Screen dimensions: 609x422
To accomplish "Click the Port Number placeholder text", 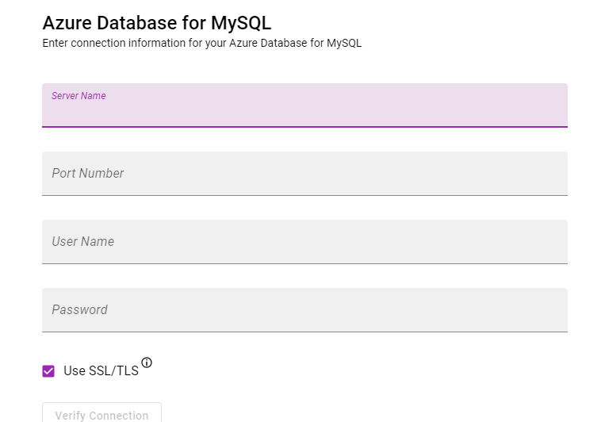I will (88, 173).
